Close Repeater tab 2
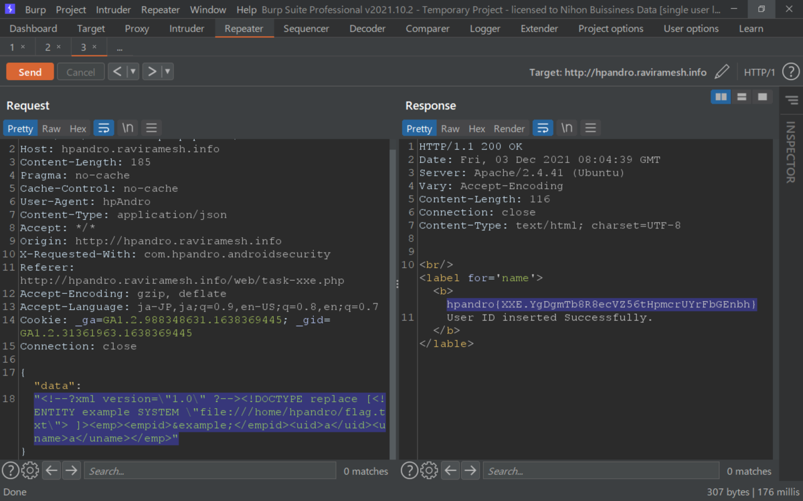 (58, 47)
